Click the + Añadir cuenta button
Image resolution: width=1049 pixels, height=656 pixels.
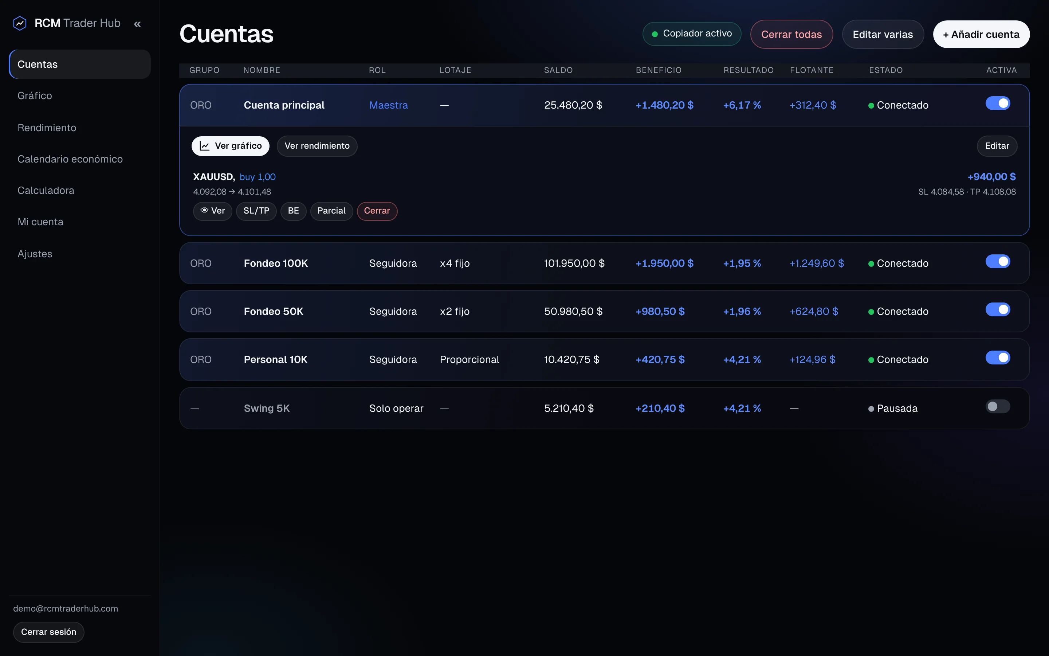981,34
